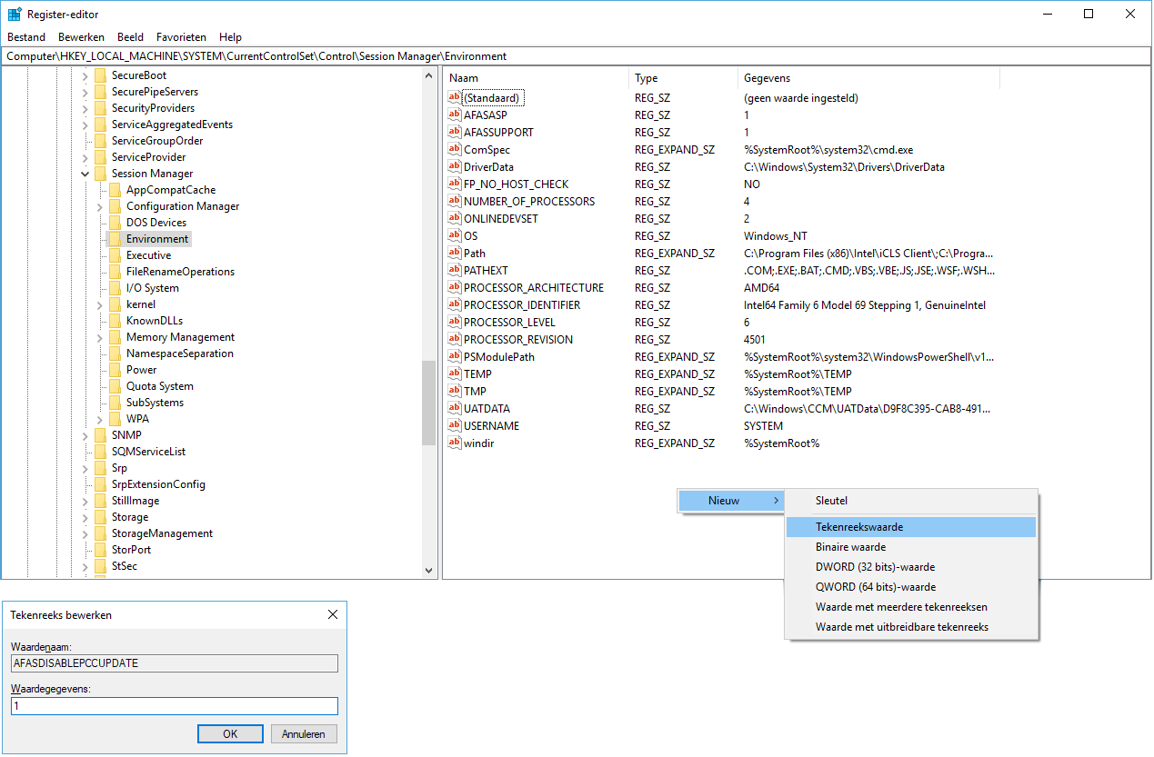
Task: Click the ab icon of NUMBER_OF_PROCESSORS value
Action: click(x=456, y=201)
